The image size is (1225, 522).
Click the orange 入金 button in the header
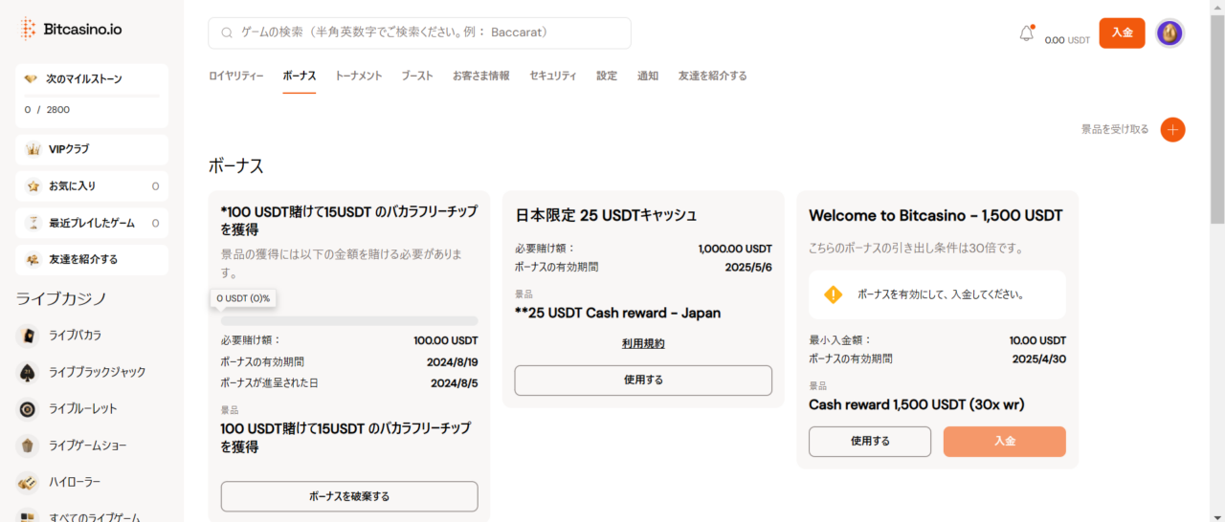(1122, 33)
